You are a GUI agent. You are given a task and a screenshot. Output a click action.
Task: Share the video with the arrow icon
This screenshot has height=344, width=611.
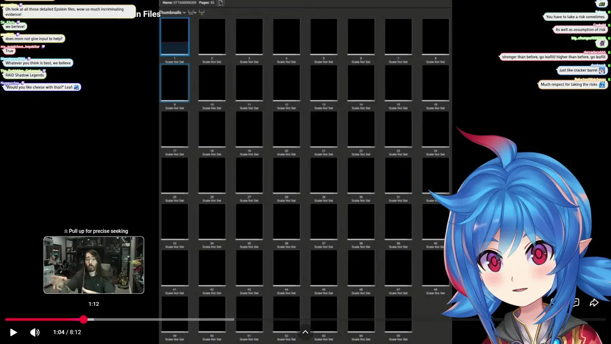[x=594, y=303]
